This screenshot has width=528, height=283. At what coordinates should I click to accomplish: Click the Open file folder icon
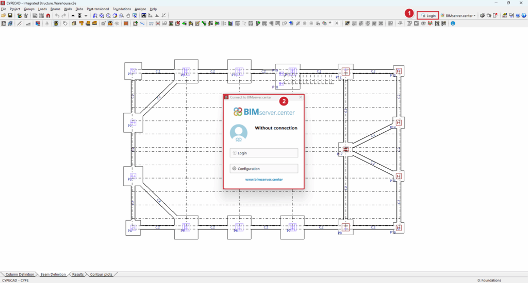coord(4,16)
